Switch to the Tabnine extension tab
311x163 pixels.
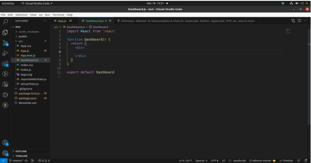187,21
